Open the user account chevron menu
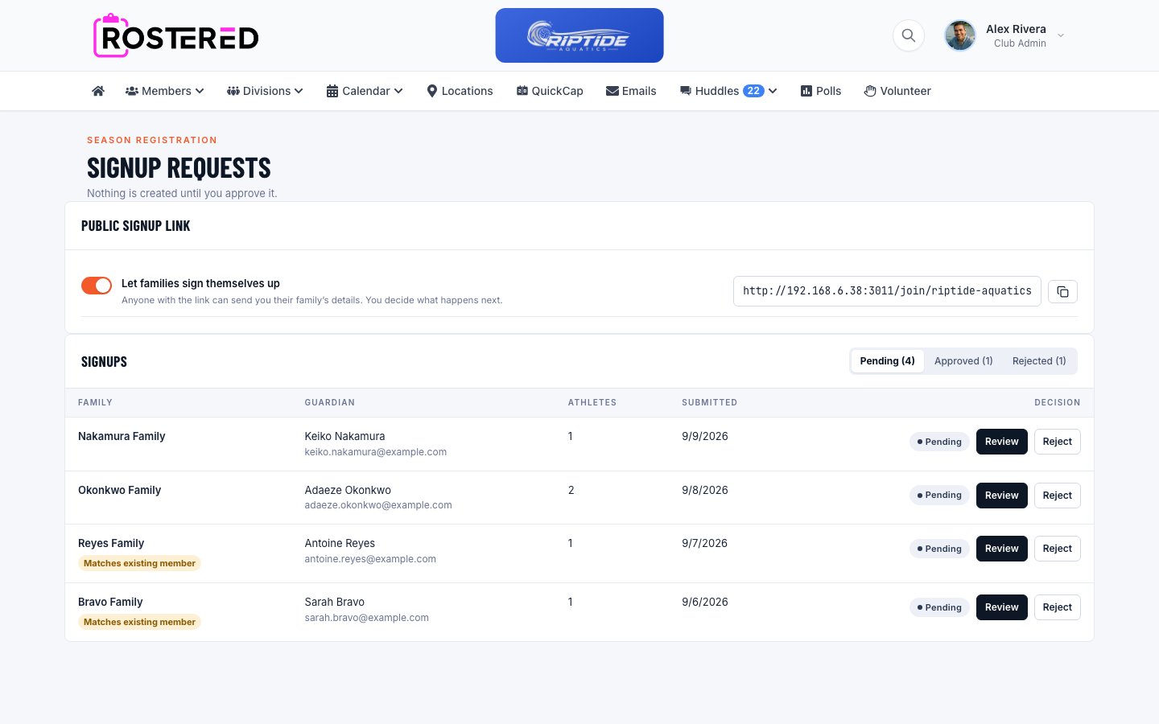Viewport: 1159px width, 724px height. point(1061,35)
